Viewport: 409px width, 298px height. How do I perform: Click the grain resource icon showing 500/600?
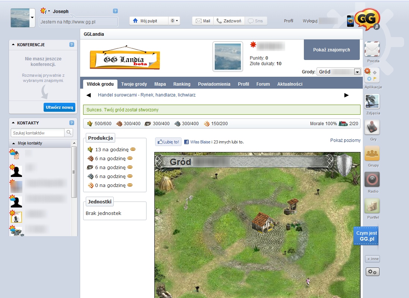[x=90, y=124]
